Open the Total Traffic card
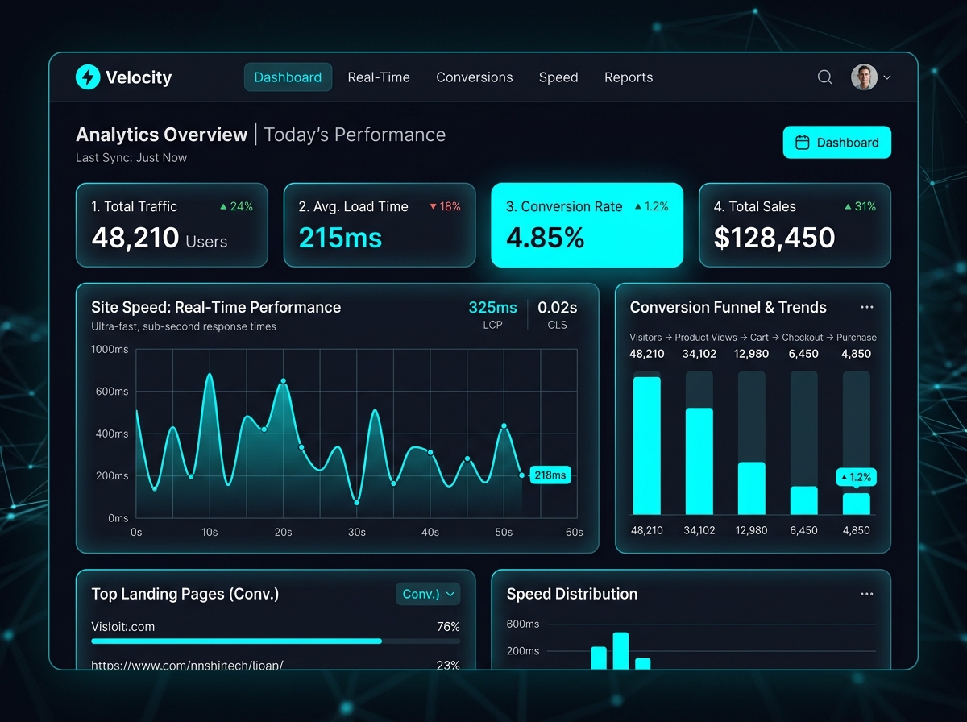 172,225
